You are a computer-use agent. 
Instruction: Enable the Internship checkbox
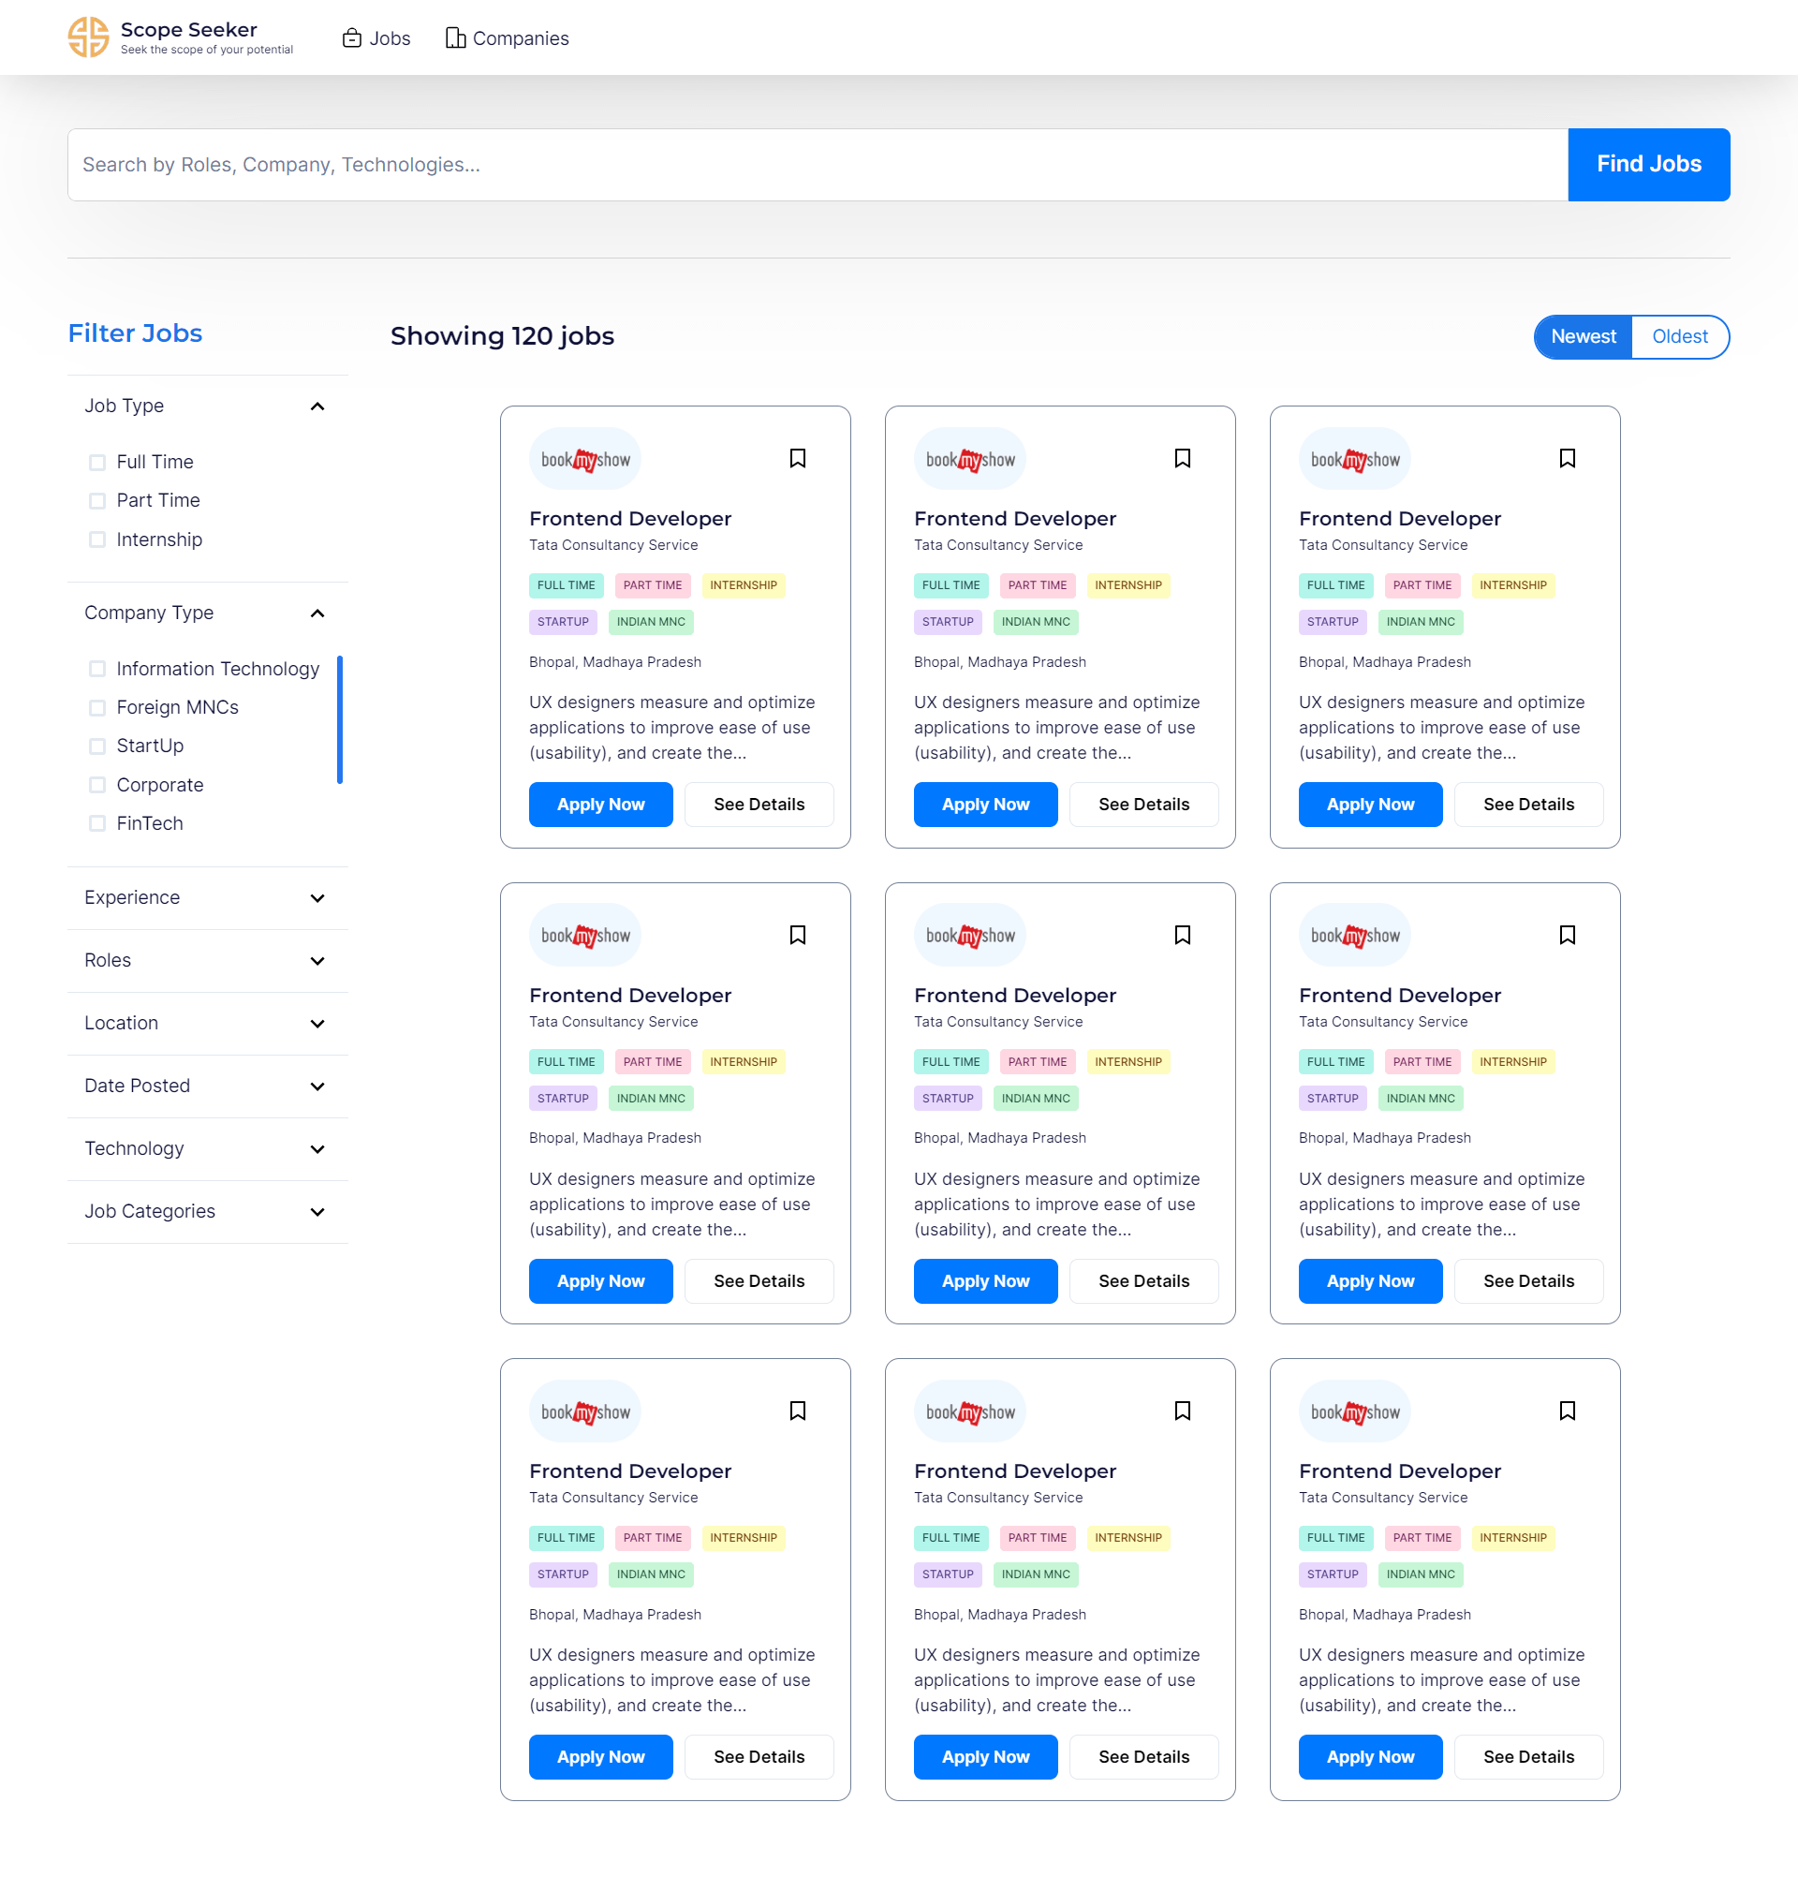tap(97, 540)
